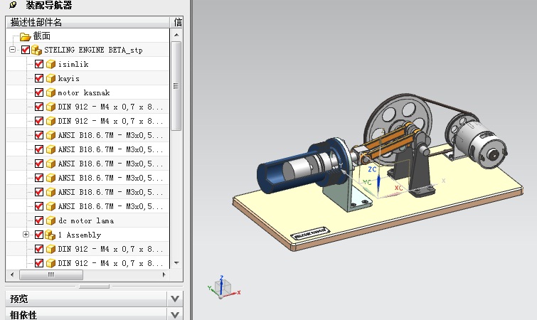
Task: Click the dc motor lama part icon
Action: [50, 220]
